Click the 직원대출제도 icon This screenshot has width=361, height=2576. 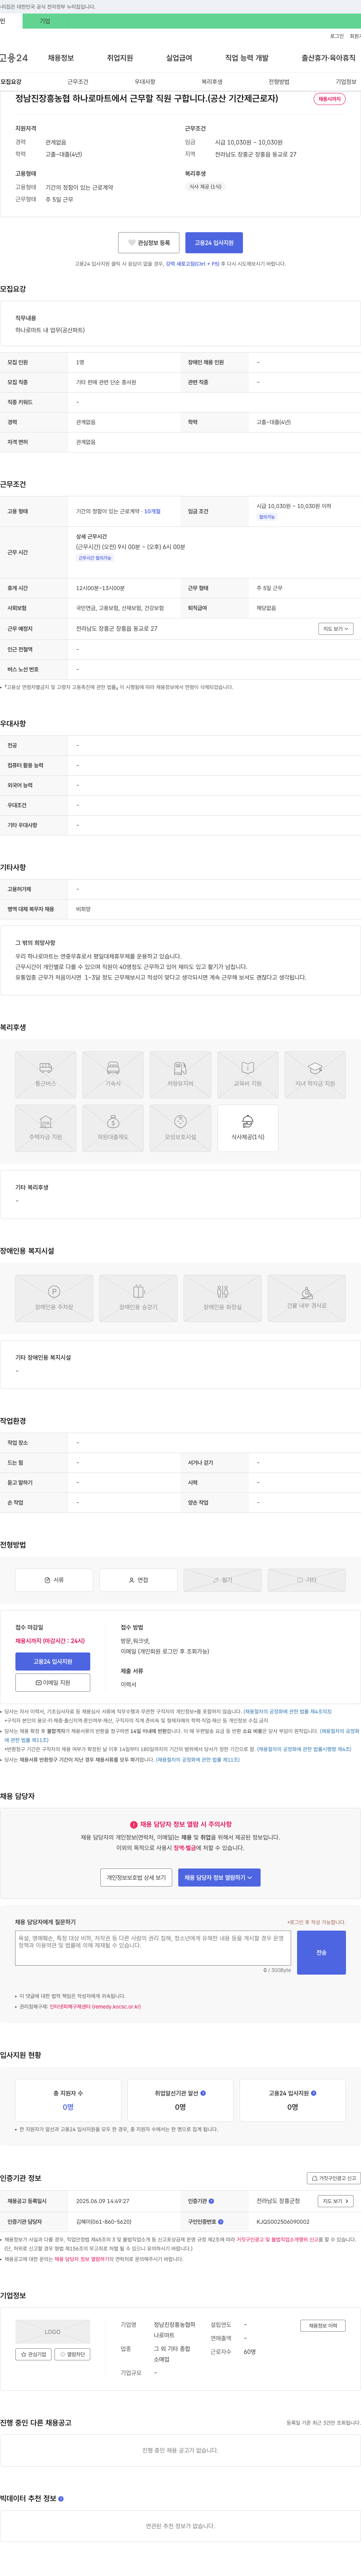coord(113,1128)
